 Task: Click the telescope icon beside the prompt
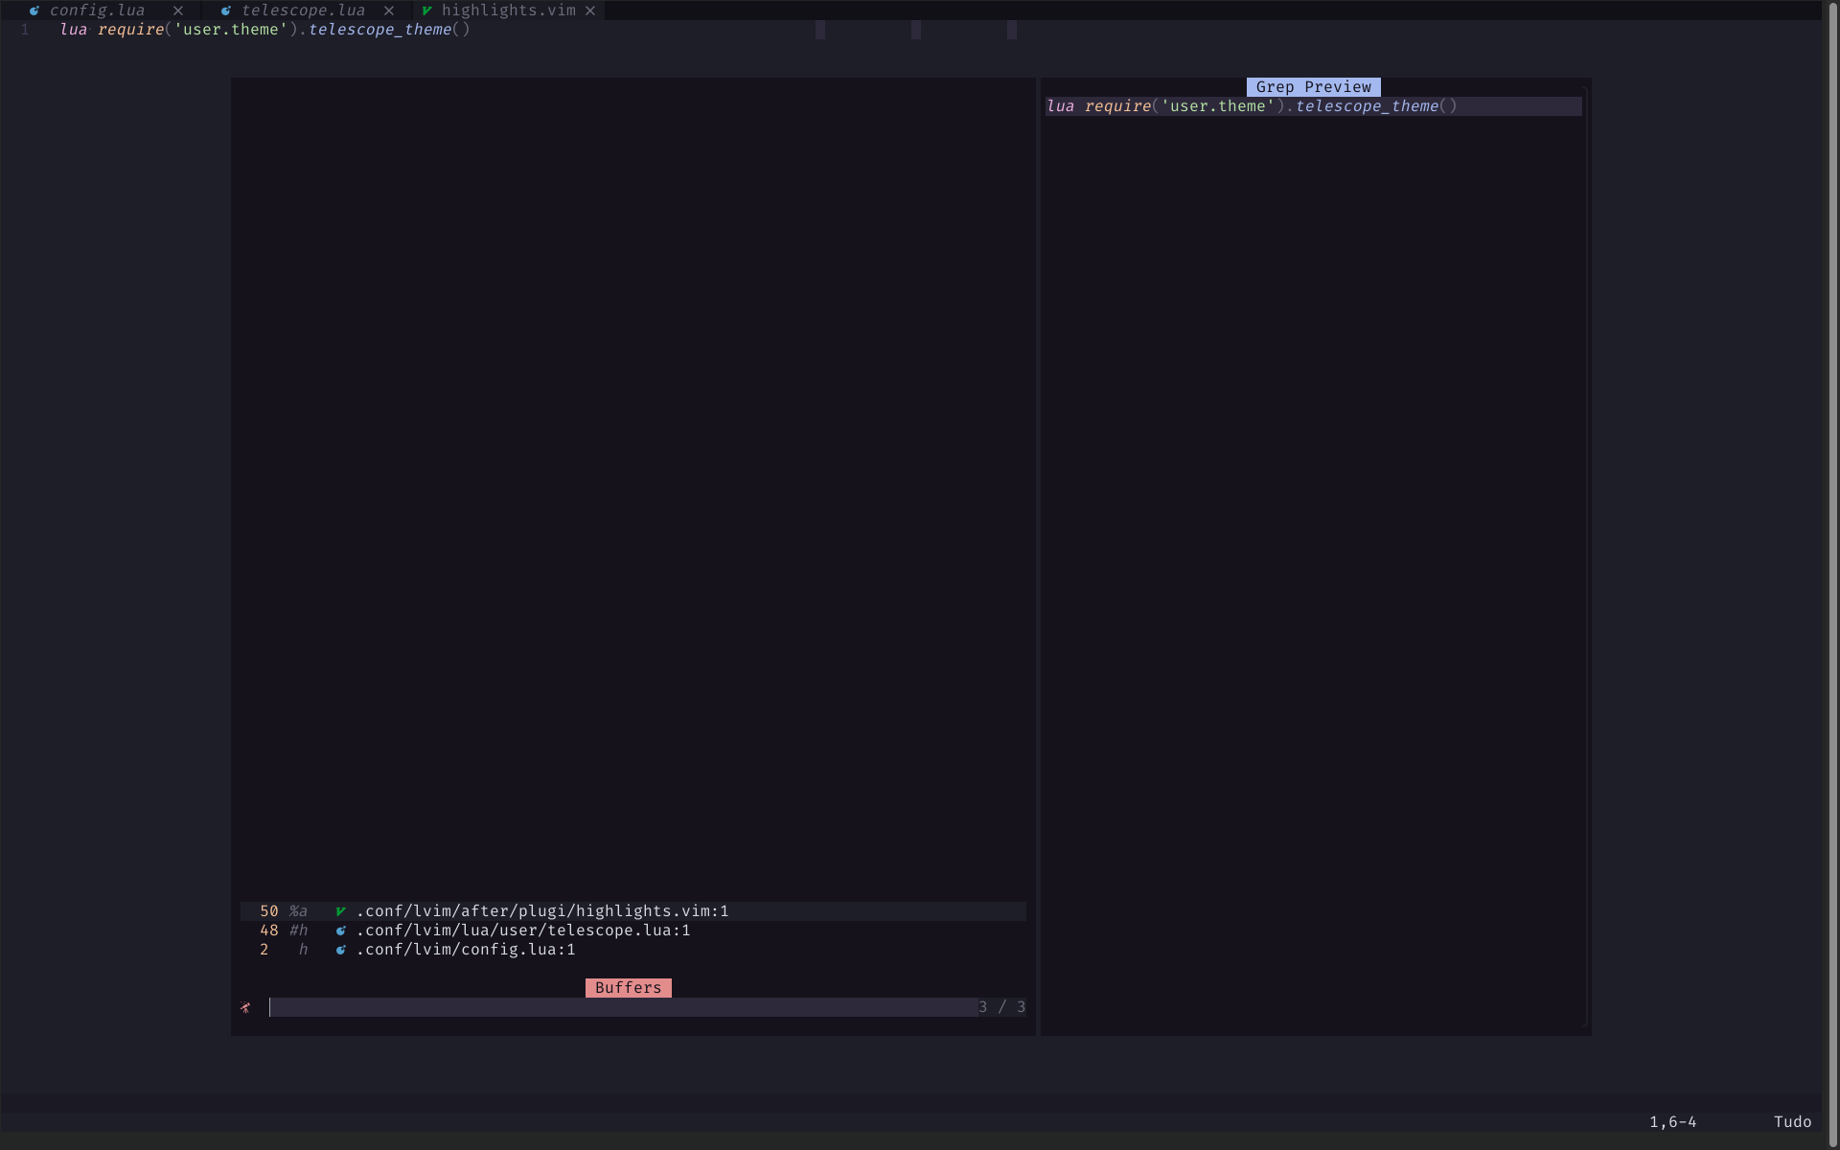tap(246, 1007)
